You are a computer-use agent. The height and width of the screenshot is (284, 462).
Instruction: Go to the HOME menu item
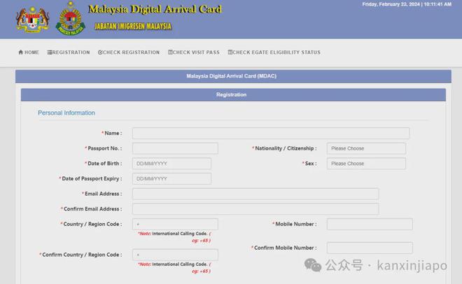(29, 52)
